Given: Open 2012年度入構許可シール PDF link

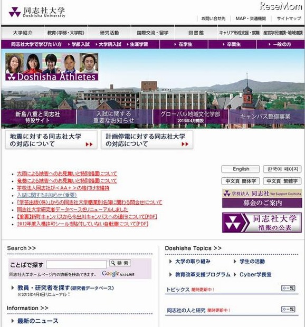Looking at the screenshot, I should click(83, 224).
